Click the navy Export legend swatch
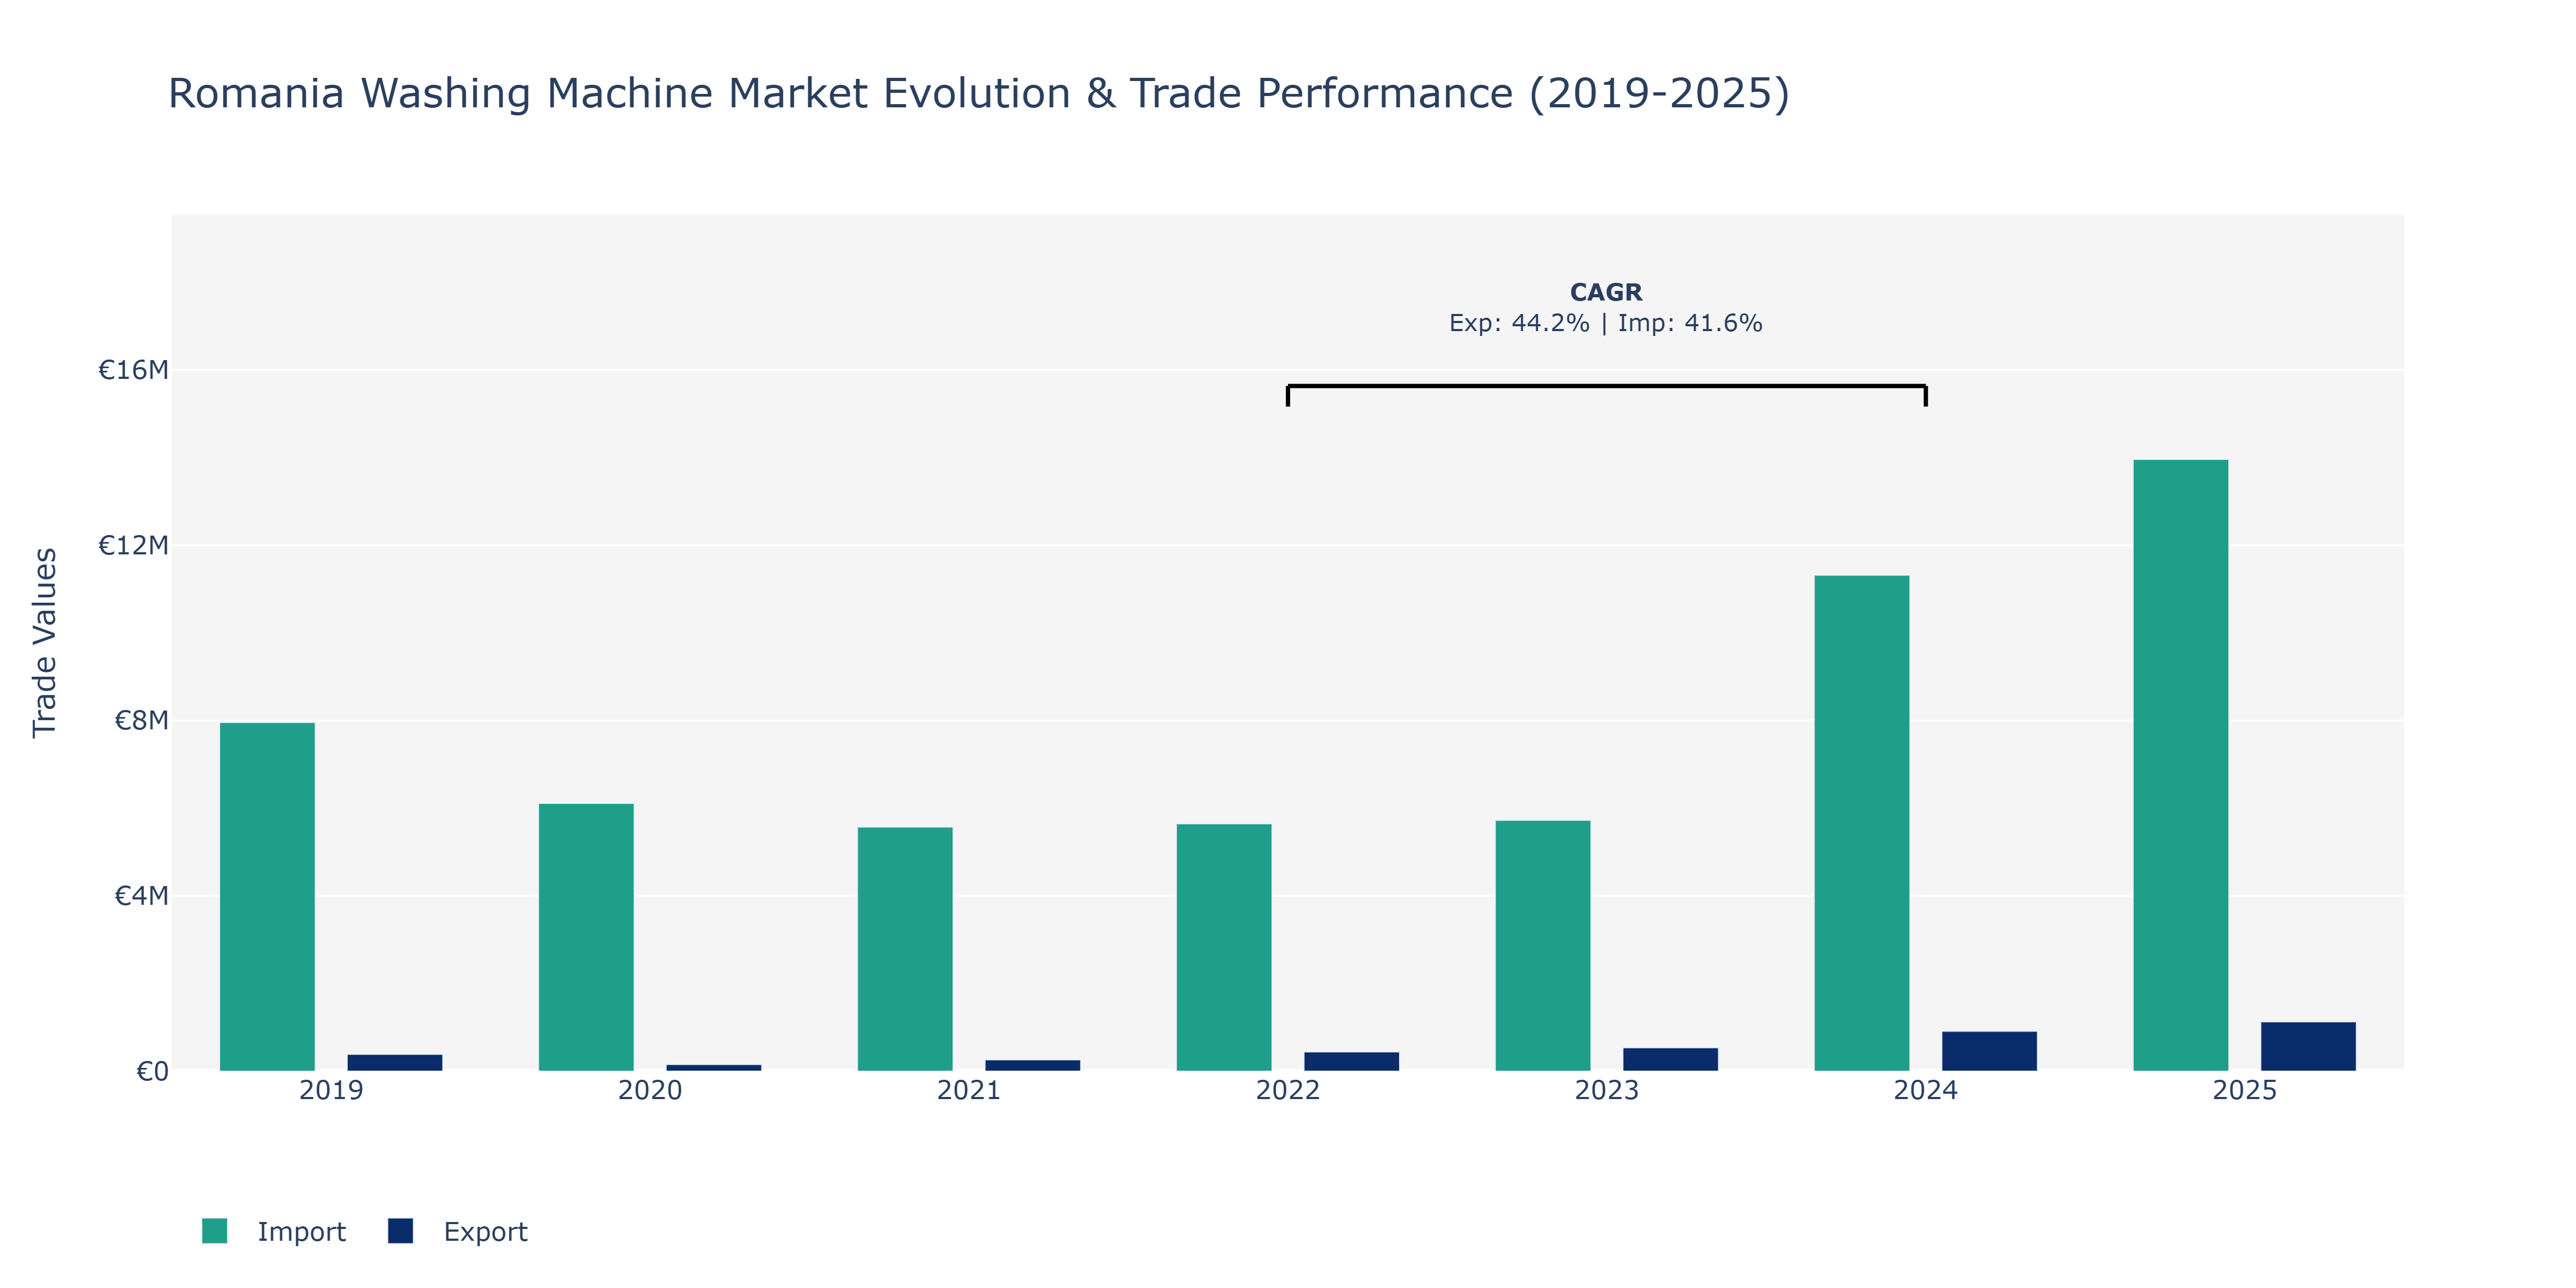This screenshot has height=1288, width=2576. [x=400, y=1231]
